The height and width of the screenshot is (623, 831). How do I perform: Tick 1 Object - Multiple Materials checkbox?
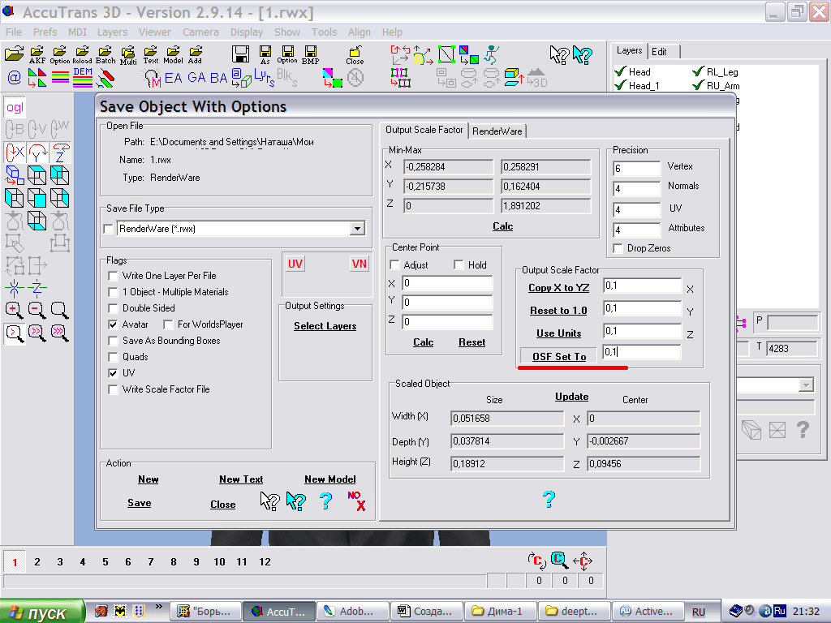pos(113,292)
